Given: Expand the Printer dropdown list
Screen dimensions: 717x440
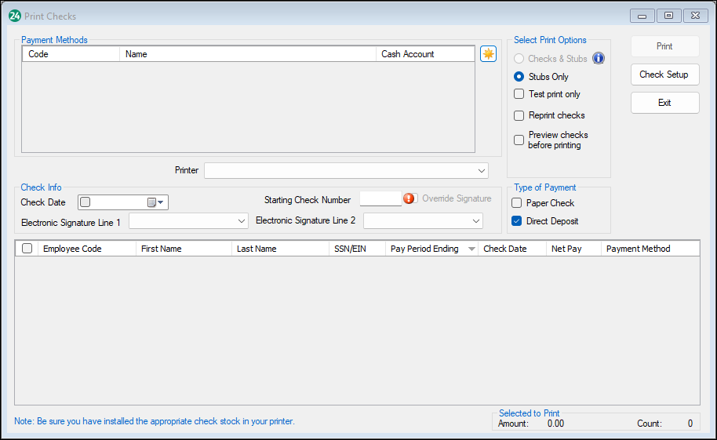Looking at the screenshot, I should [481, 170].
